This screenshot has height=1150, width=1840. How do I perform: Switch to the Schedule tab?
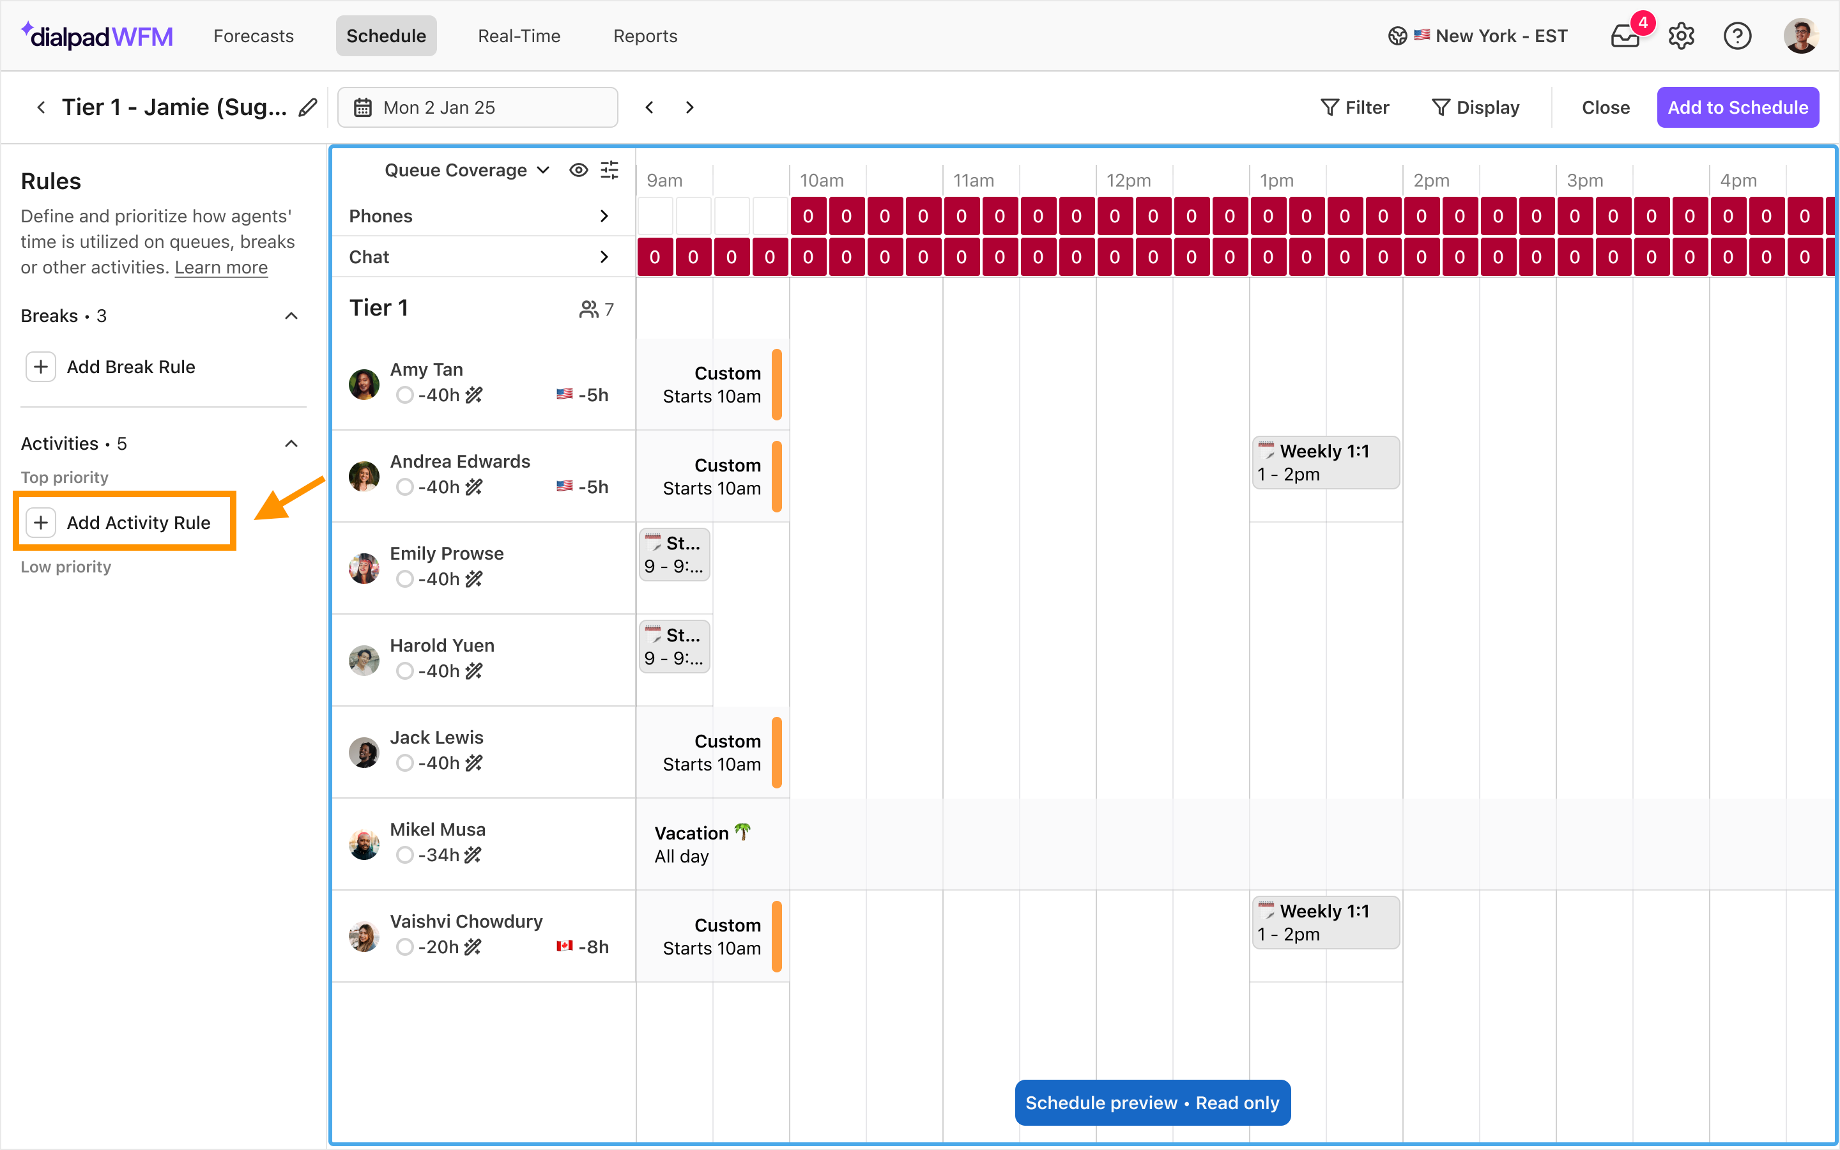(387, 36)
